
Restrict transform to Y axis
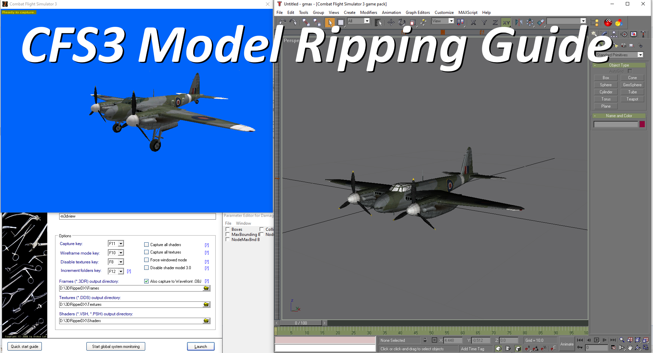(x=484, y=22)
